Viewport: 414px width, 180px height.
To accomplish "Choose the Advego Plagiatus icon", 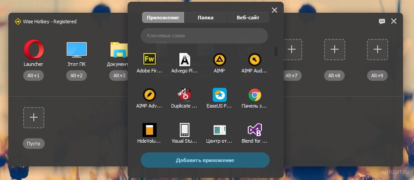I will pos(185,59).
